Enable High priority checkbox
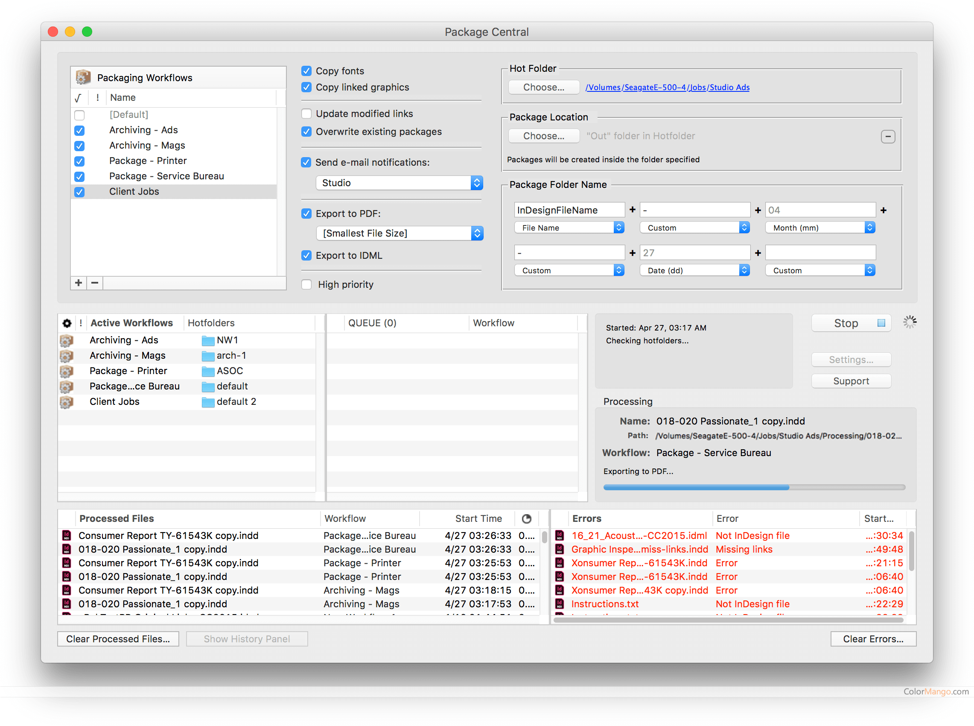 [x=306, y=284]
